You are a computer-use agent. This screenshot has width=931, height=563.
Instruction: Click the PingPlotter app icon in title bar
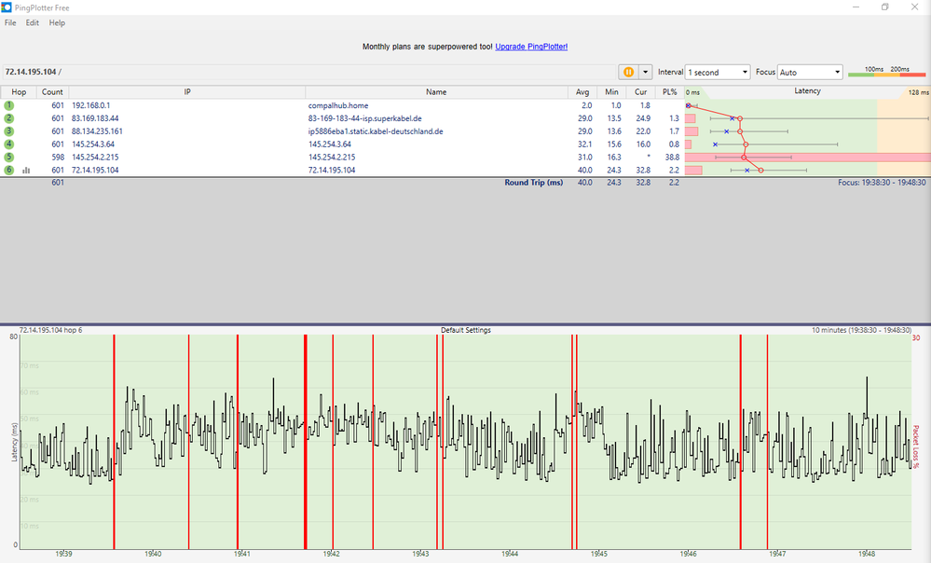tap(7, 7)
